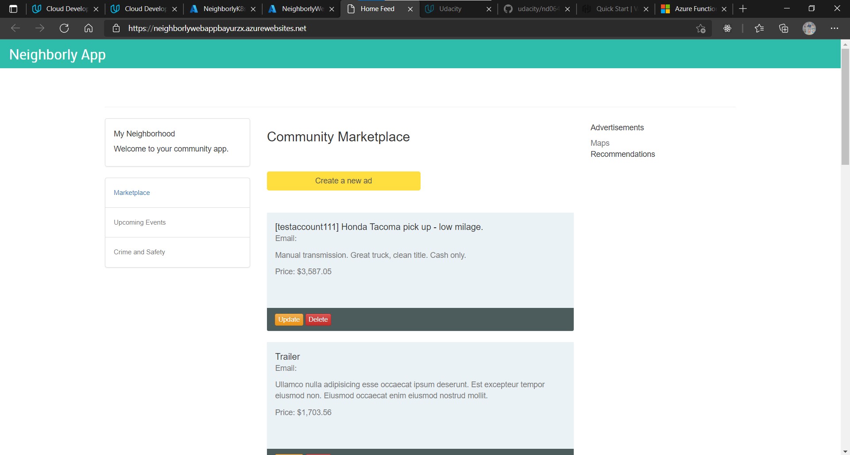Open a new tab with the plus icon
Image resolution: width=850 pixels, height=455 pixels.
coord(743,9)
